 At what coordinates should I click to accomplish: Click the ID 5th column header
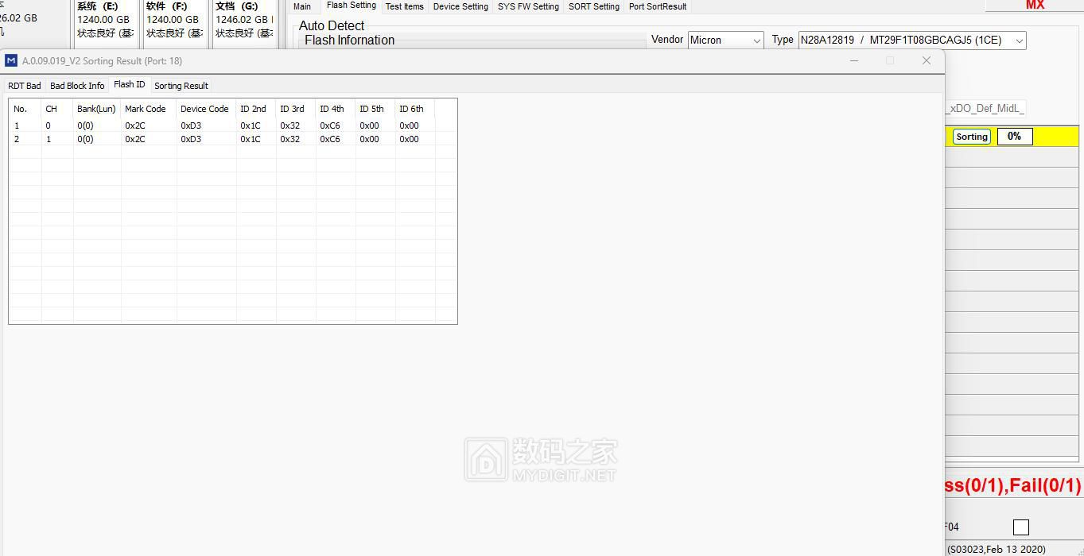coord(375,109)
